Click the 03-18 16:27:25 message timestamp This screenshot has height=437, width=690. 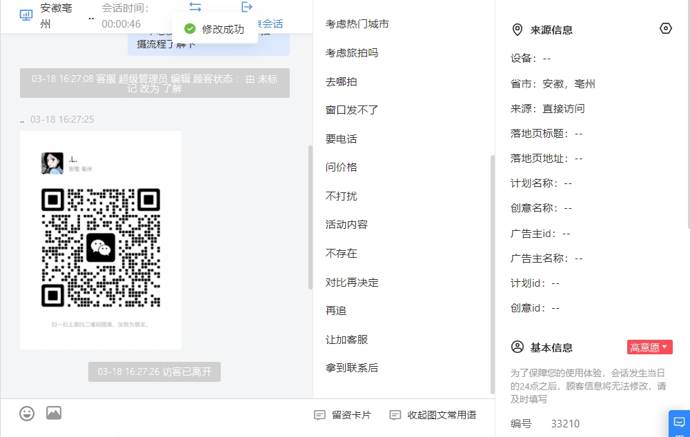click(x=62, y=119)
